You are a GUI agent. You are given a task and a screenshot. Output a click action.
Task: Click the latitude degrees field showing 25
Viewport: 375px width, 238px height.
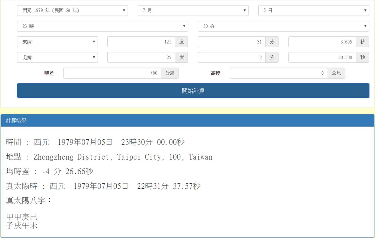[x=141, y=58]
